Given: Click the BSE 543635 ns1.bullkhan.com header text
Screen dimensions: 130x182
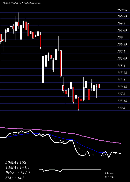Looking at the screenshot, I should (x=22, y=3).
